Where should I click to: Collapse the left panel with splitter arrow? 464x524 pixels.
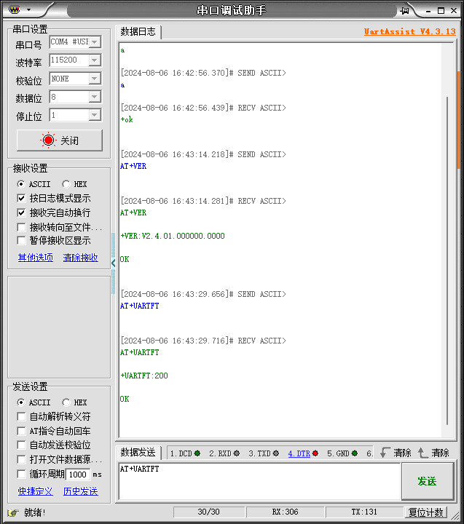113,263
